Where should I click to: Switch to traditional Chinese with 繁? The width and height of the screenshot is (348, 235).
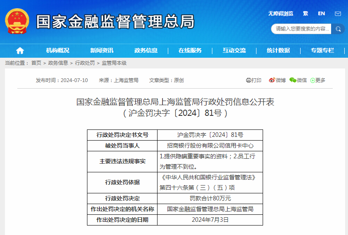(306, 14)
